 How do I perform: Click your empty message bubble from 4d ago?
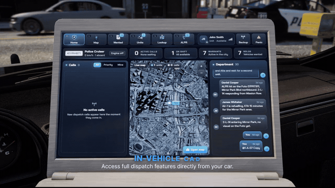tap(252, 135)
